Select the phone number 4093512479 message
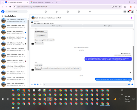This screenshot has width=137, height=110. tap(38, 65)
